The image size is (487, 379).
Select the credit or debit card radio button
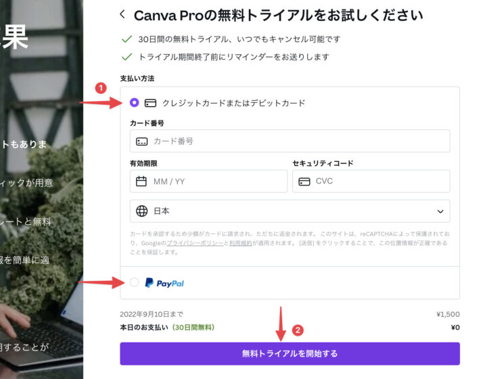[134, 102]
